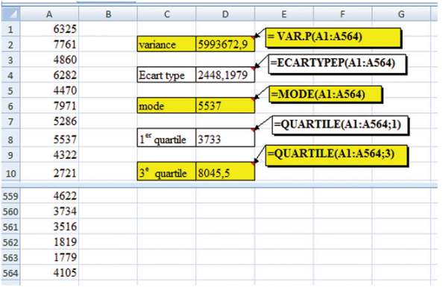
Task: Click cell containing 5286
Action: pos(49,122)
